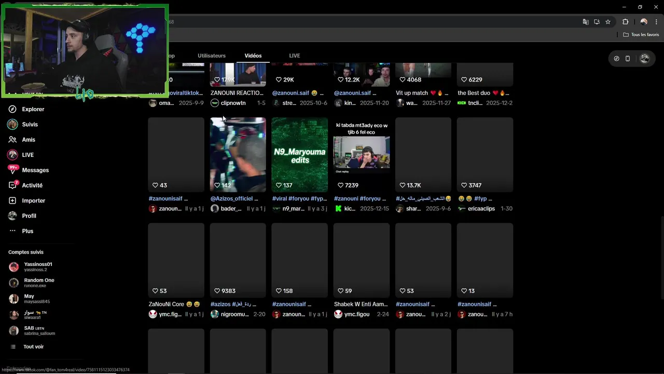
Task: Open the blank thumbnail with 43 likes
Action: coord(176,155)
